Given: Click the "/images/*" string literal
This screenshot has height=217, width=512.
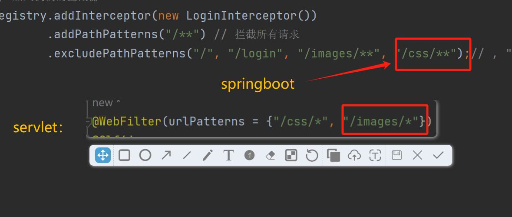Looking at the screenshot, I should [381, 121].
